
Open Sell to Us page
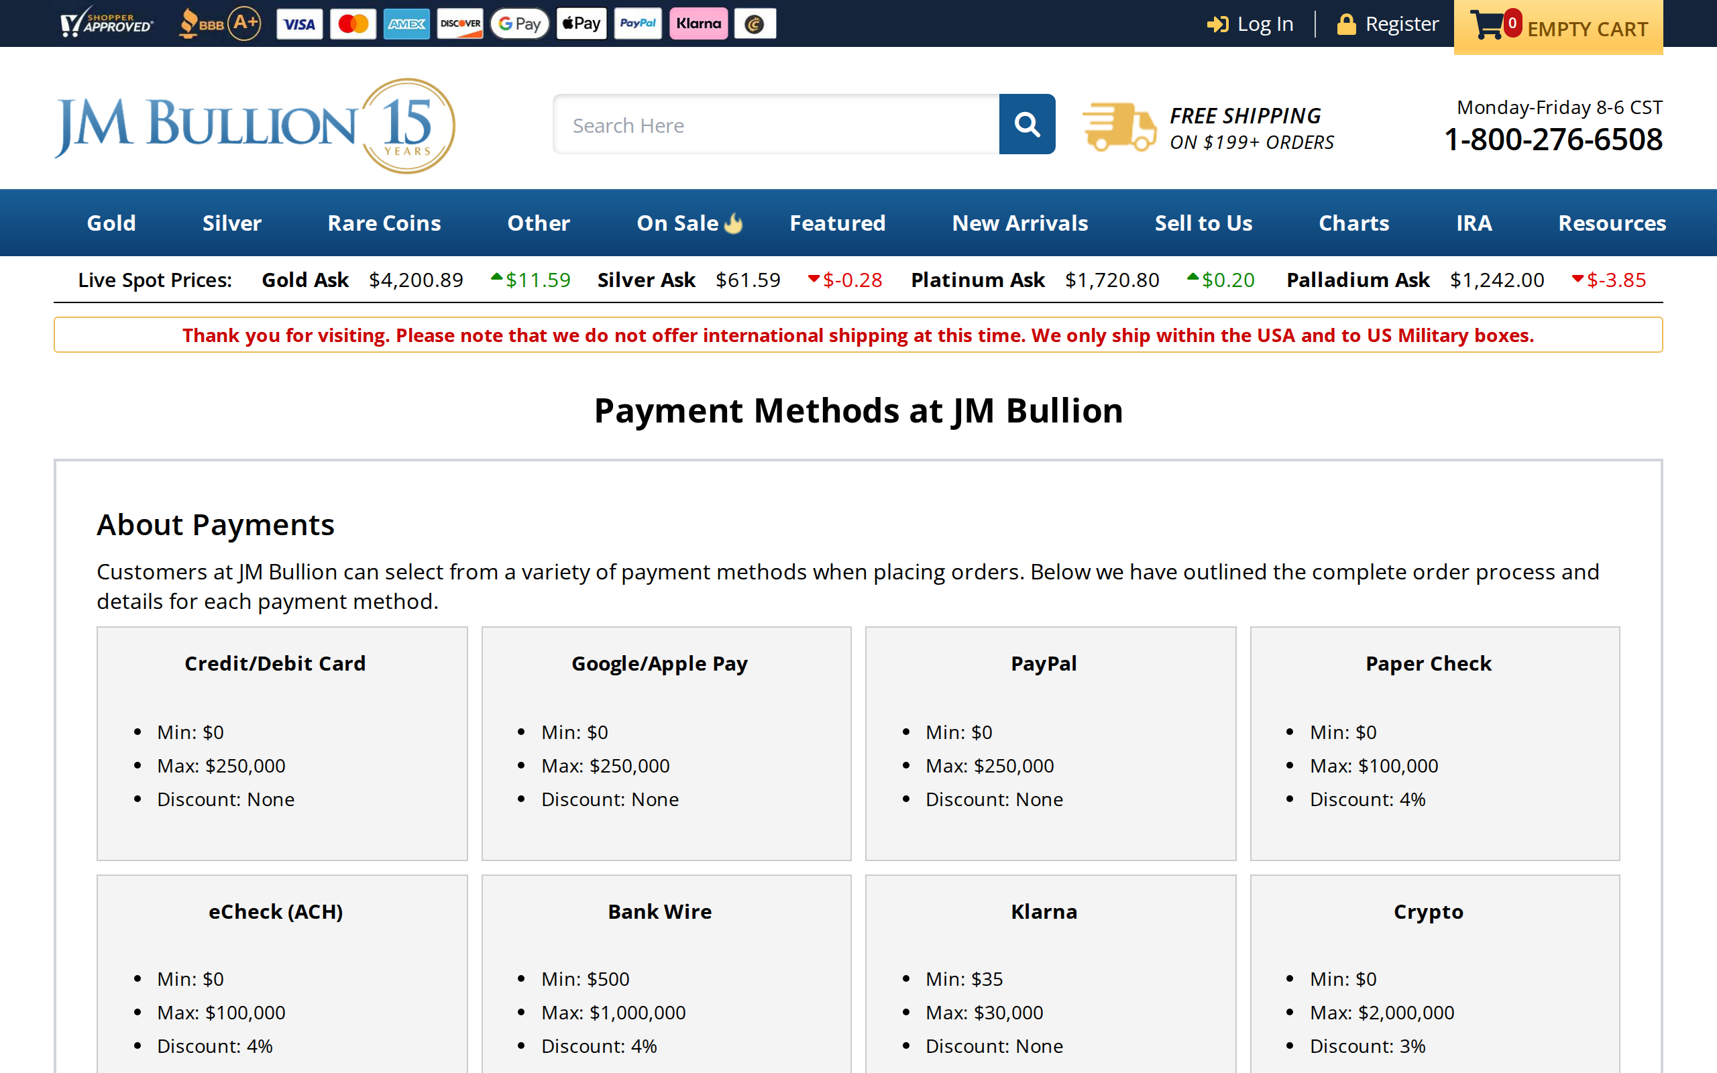pyautogui.click(x=1203, y=223)
